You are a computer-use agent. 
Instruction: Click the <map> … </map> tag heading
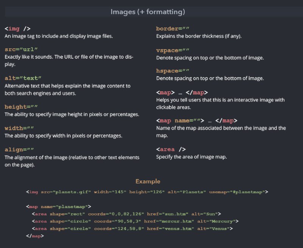tap(182, 92)
